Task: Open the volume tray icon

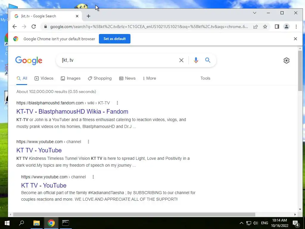Action: pyautogui.click(x=256, y=223)
